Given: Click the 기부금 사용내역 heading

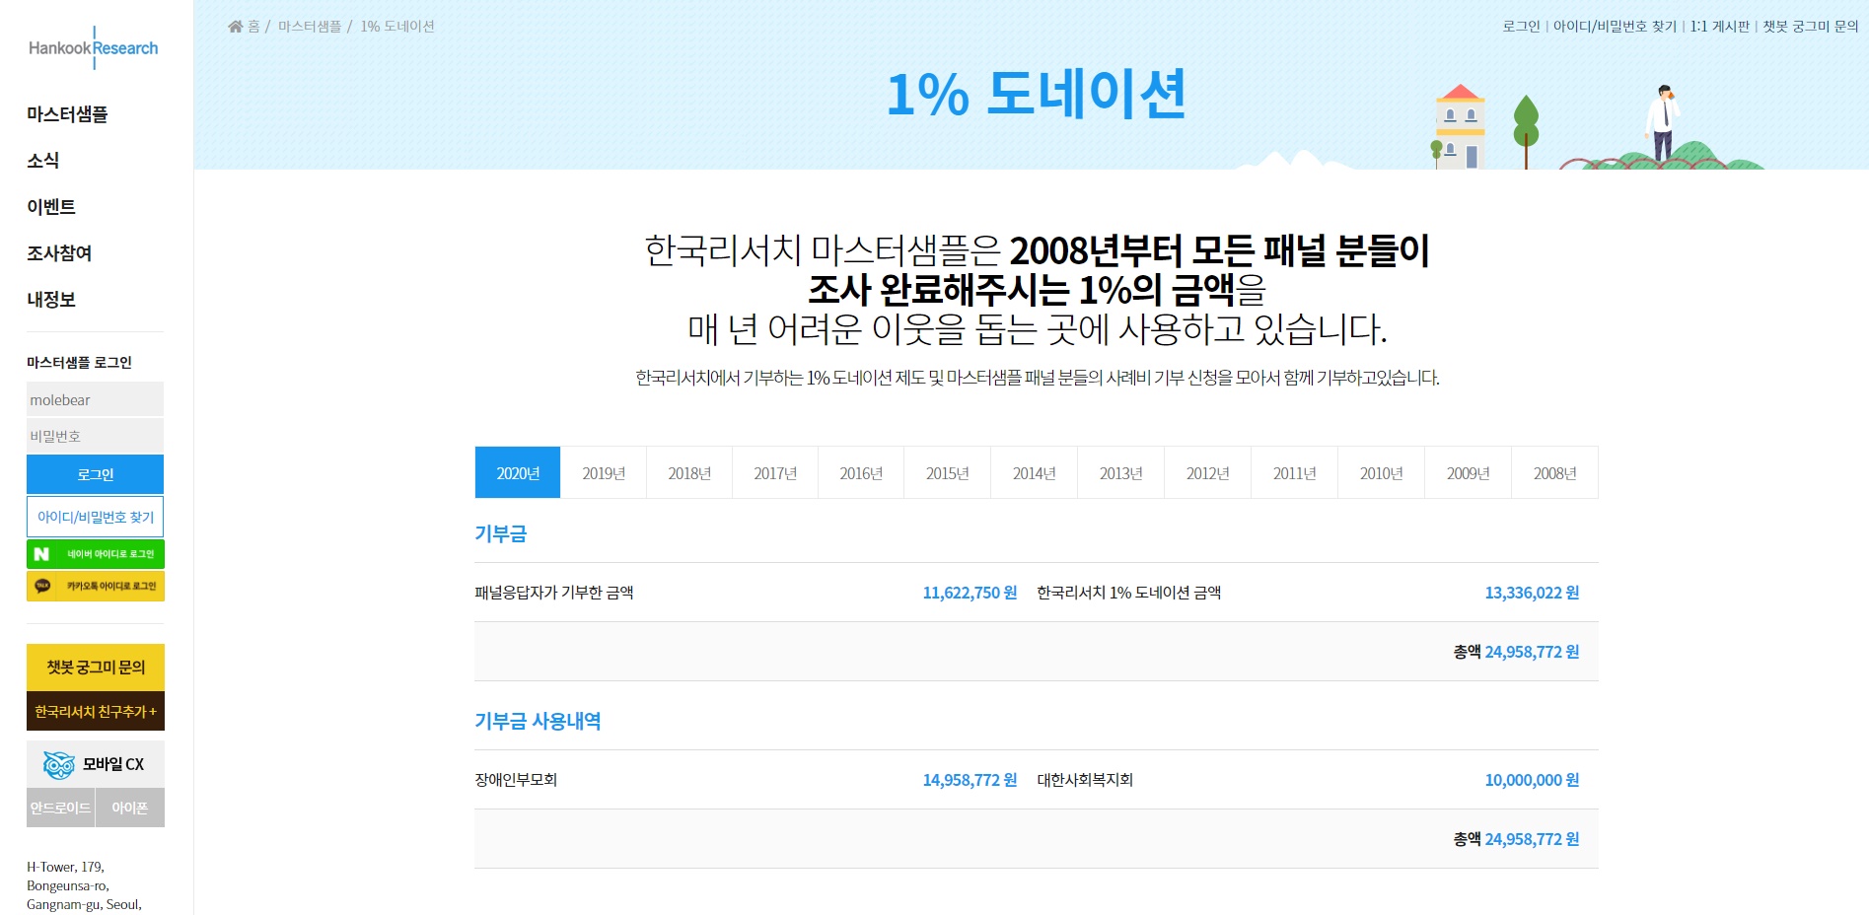Looking at the screenshot, I should tap(538, 721).
